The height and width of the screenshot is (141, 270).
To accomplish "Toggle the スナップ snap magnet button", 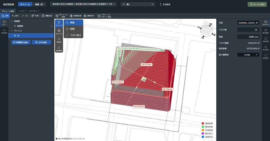I will 59,23.
